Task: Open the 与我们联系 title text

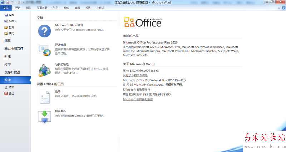Action: click(62, 64)
